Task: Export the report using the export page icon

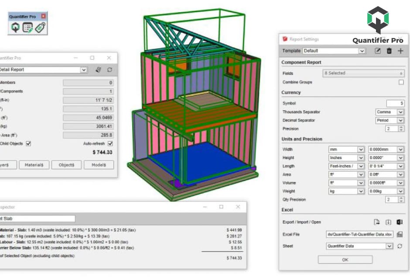Action: 376,222
